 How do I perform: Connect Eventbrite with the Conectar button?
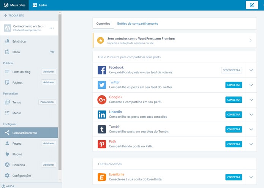pyautogui.click(x=234, y=177)
